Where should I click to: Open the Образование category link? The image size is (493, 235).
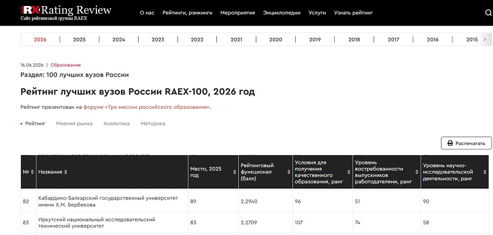(66, 65)
